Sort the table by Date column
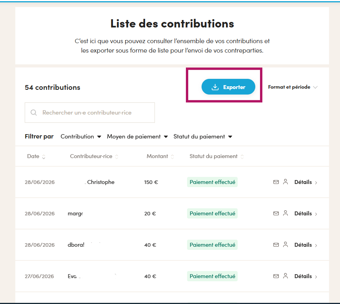The width and height of the screenshot is (340, 304). (36, 157)
